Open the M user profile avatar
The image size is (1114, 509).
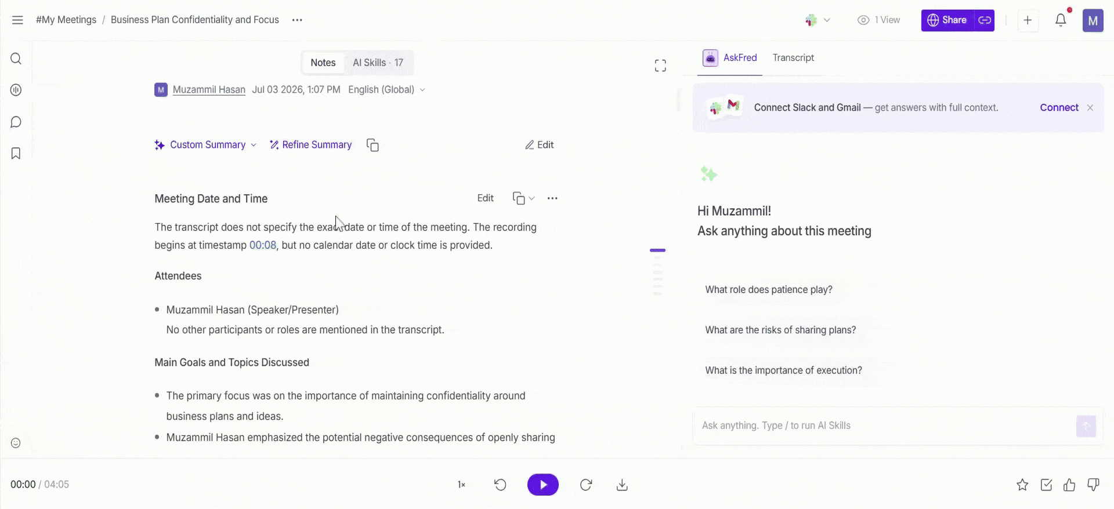point(1093,20)
